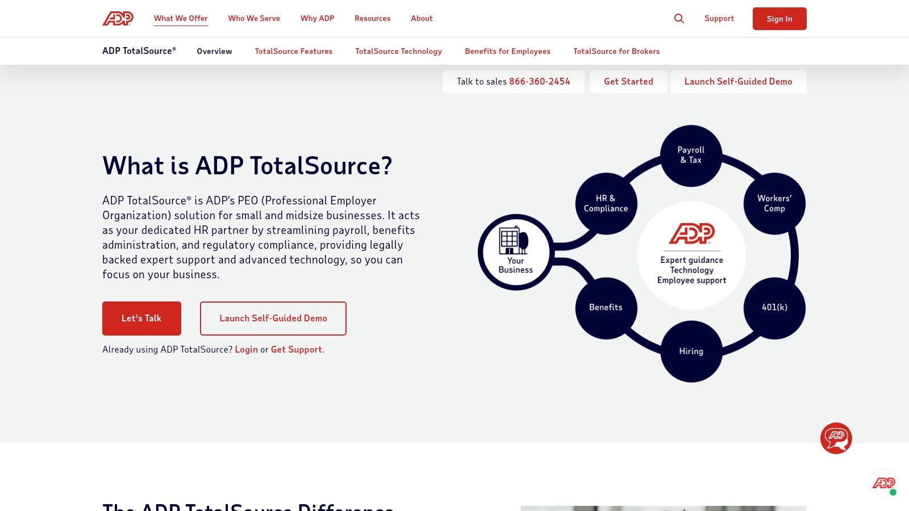Open the What We Offer menu
This screenshot has height=511, width=909.
(181, 19)
